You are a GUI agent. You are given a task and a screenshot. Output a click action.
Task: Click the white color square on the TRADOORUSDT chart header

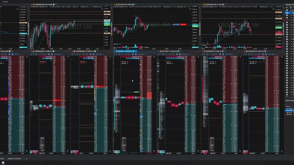click(54, 5)
